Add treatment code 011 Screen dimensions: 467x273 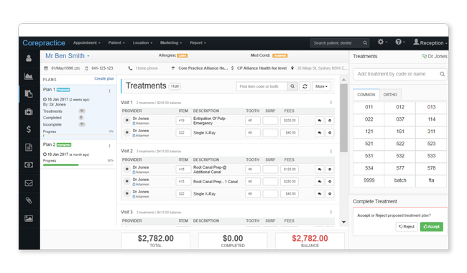tap(369, 107)
